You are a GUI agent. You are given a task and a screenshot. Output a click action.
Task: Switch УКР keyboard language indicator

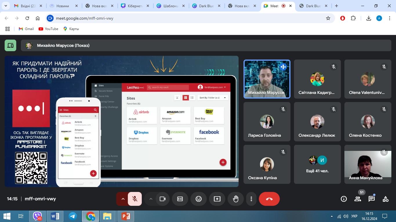tap(354, 216)
